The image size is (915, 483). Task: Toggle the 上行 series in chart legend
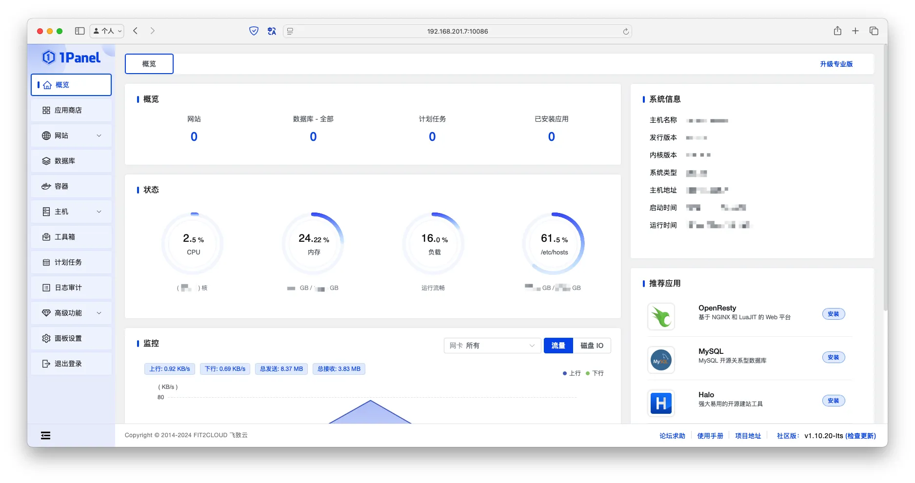pyautogui.click(x=572, y=373)
